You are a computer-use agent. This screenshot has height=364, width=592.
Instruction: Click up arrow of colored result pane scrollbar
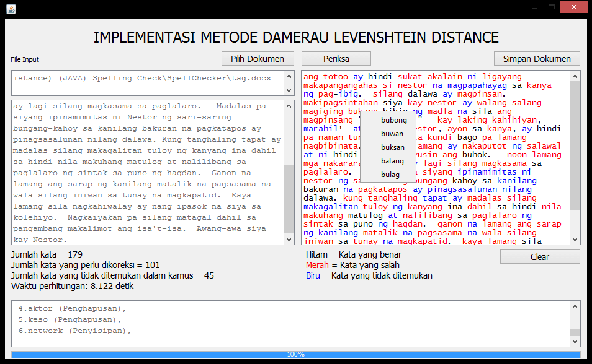tap(575, 76)
